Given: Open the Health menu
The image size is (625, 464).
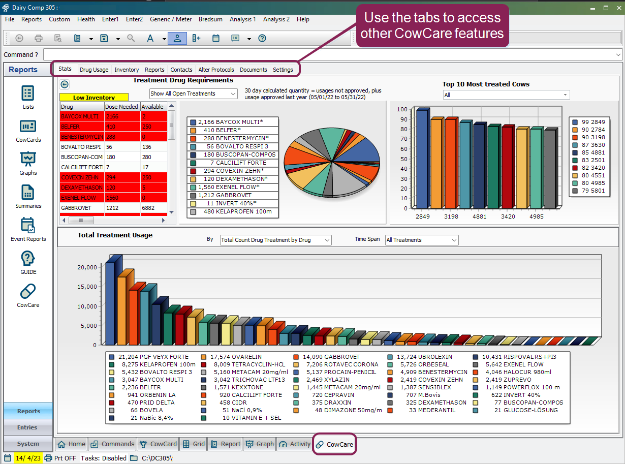Looking at the screenshot, I should point(86,19).
